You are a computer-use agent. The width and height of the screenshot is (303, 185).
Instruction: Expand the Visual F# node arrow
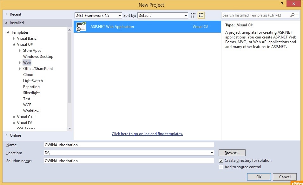coord(14,123)
